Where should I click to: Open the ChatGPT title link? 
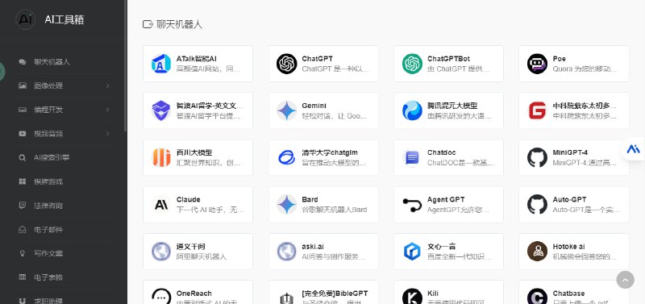coord(317,59)
